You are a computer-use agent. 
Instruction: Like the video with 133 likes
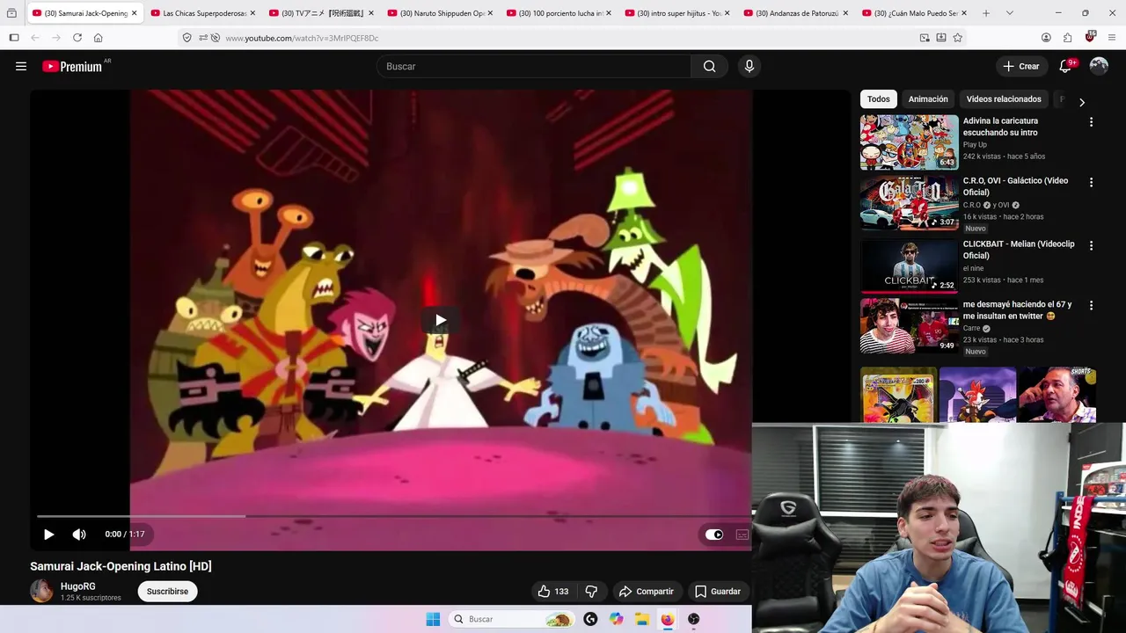(552, 591)
